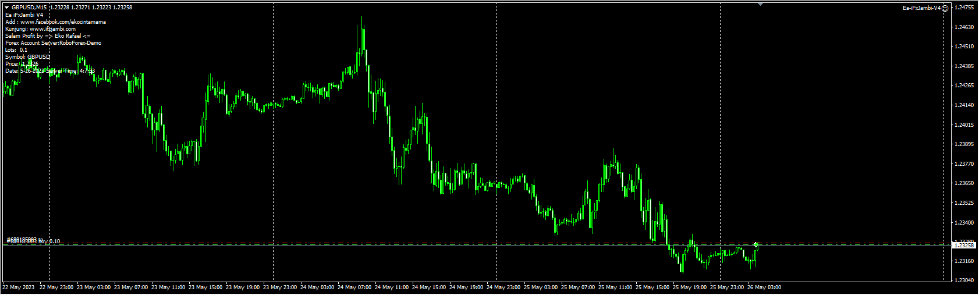This screenshot has width=979, height=295.
Task: Click the 1.23160 price scale label
Action: (x=964, y=261)
